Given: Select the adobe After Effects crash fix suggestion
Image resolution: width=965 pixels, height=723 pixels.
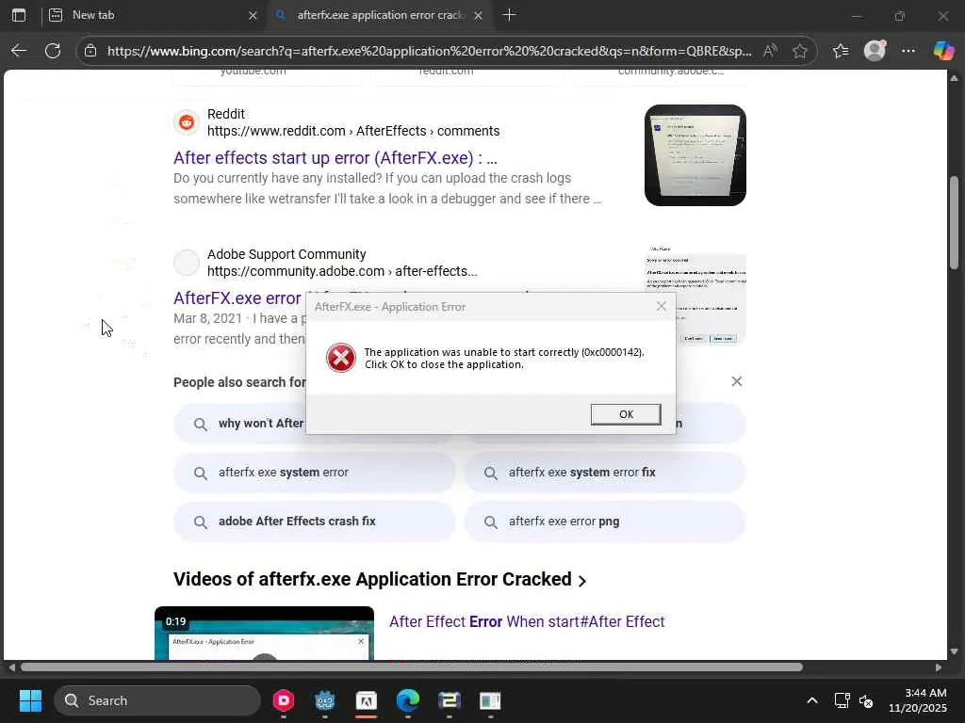Looking at the screenshot, I should [x=315, y=522].
